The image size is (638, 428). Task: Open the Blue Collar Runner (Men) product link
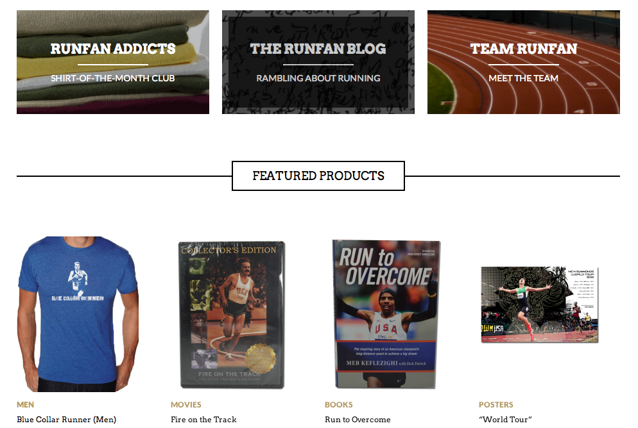66,420
